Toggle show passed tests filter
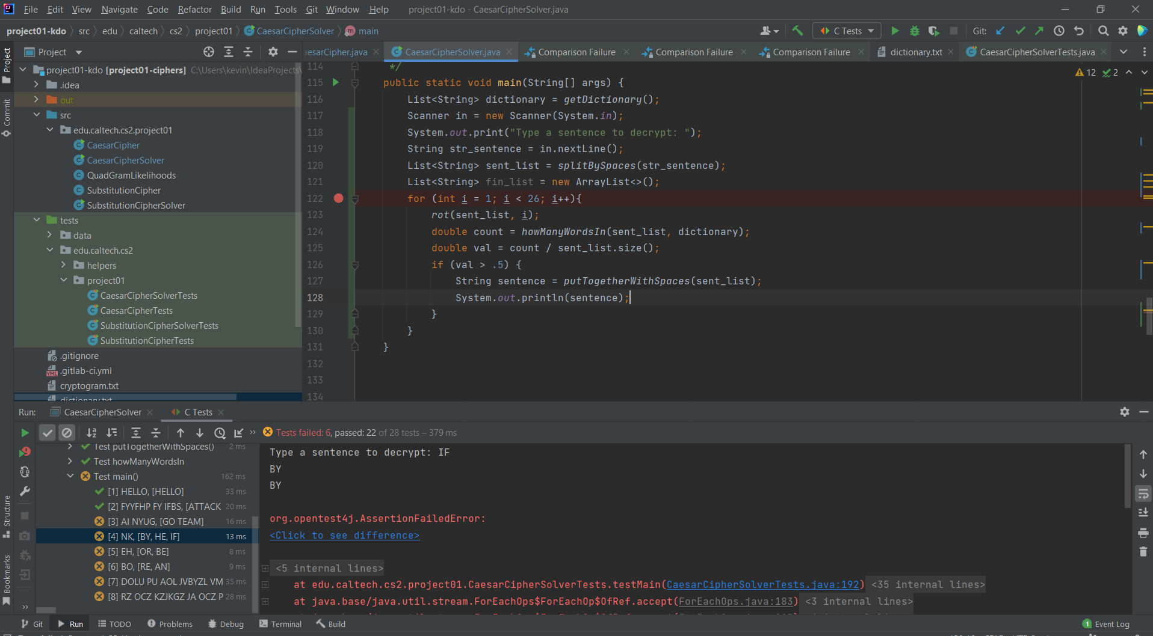1153x636 pixels. pyautogui.click(x=47, y=432)
